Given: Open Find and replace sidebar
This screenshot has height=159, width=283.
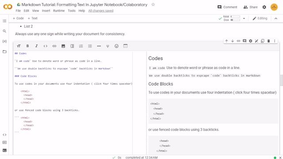Looking at the screenshot, I should (4, 31).
